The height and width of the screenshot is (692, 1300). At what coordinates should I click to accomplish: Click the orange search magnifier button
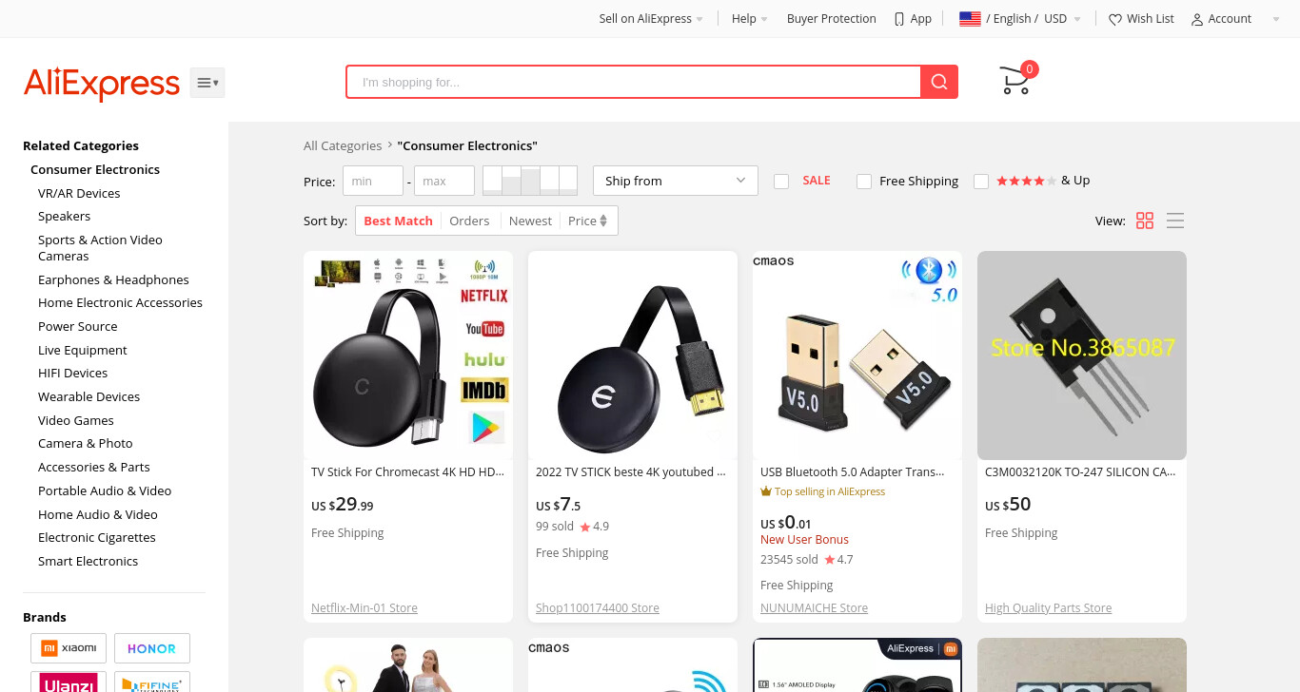tap(939, 82)
